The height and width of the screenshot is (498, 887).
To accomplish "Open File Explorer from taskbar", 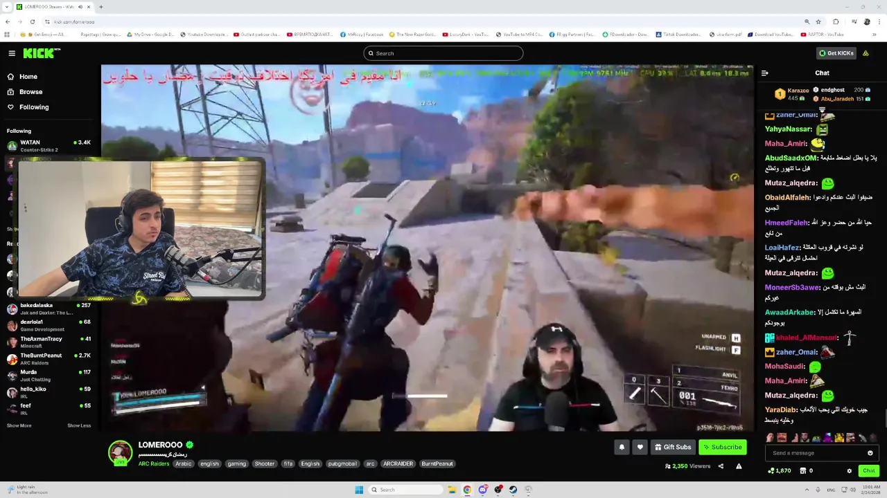I will tap(452, 490).
